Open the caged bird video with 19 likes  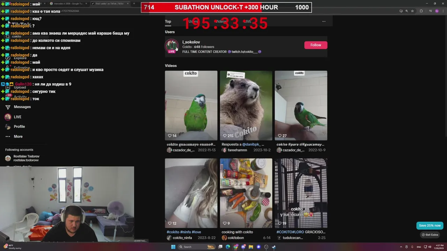[x=301, y=193]
